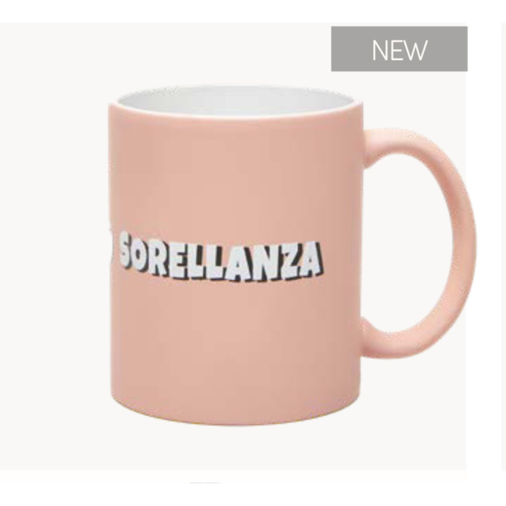
Task: Click the gray NEW badge
Action: pos(399,49)
